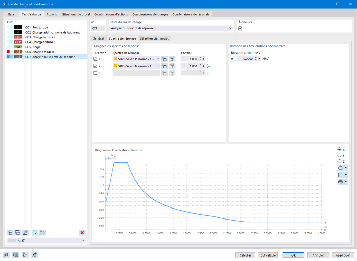Click the AE badge of CC6 Analyse modale

pyautogui.click(x=18, y=52)
